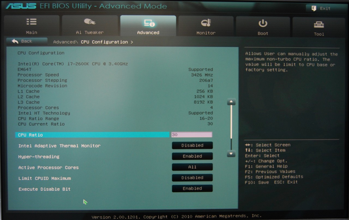349x220 pixels.
Task: Toggle the Execute Disable Bit option
Action: point(192,189)
